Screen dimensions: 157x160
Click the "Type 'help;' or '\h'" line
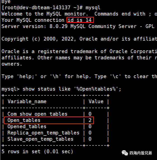coord(79,77)
